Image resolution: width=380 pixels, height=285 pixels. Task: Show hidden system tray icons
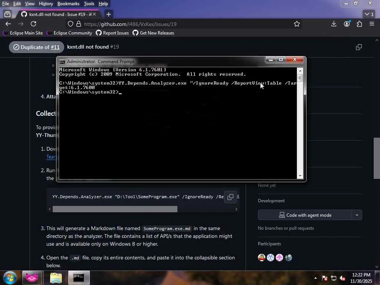pos(315,278)
